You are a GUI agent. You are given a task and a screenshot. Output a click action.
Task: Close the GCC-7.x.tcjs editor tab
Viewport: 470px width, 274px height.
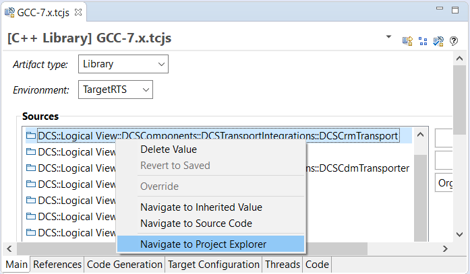[x=78, y=12]
